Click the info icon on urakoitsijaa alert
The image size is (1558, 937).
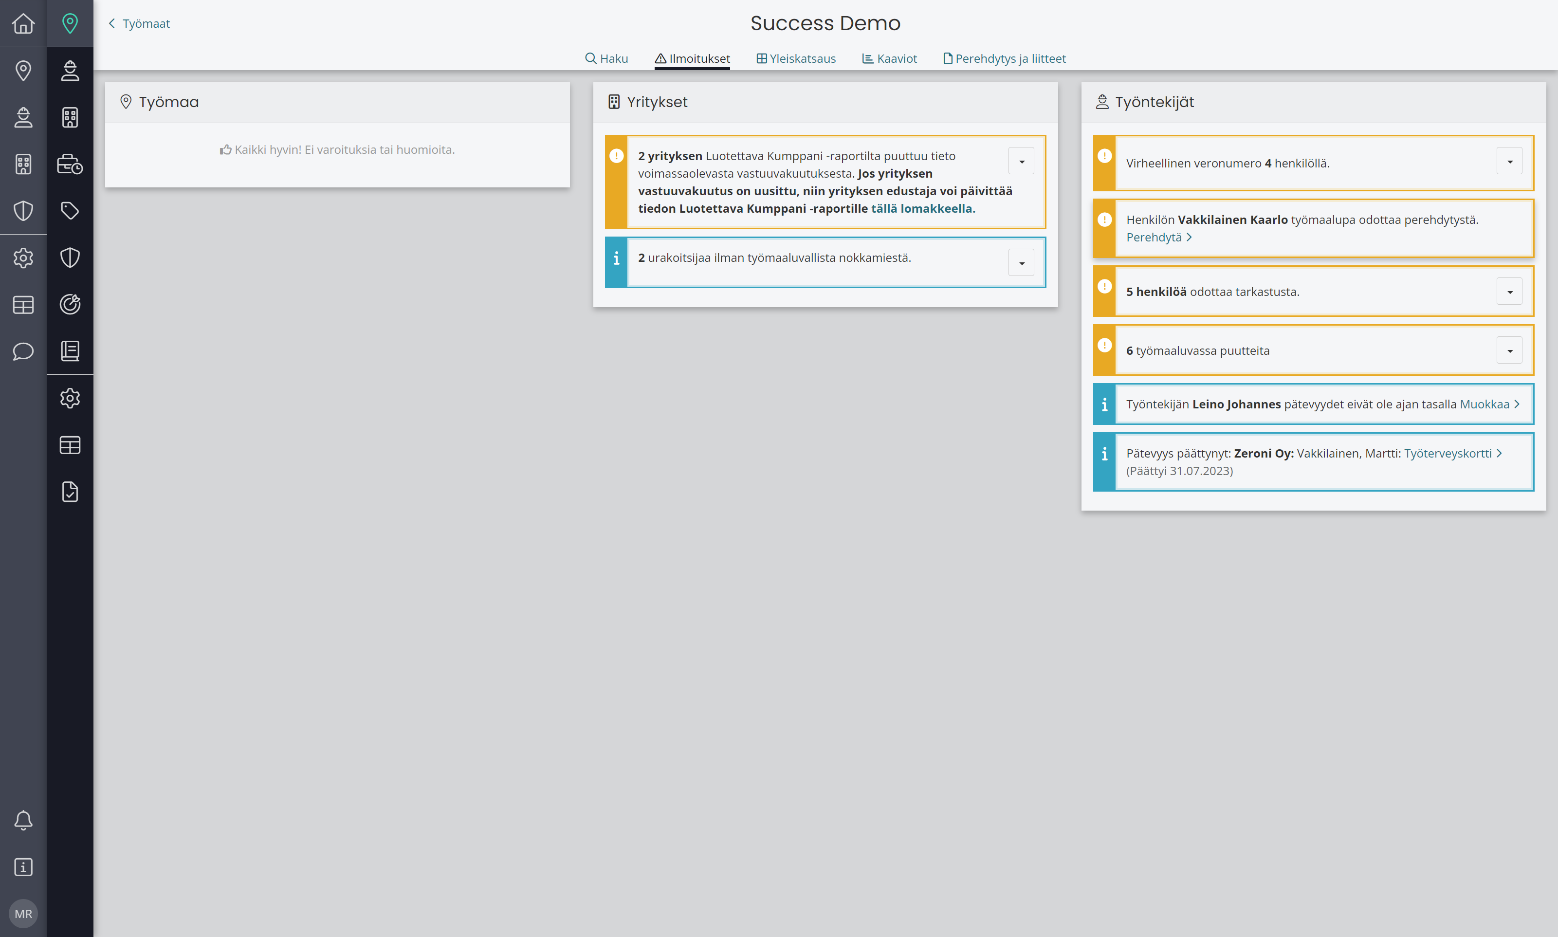(616, 258)
